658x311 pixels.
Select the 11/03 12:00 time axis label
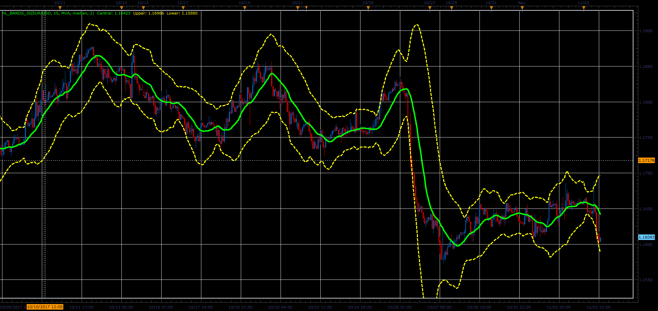click(x=598, y=307)
